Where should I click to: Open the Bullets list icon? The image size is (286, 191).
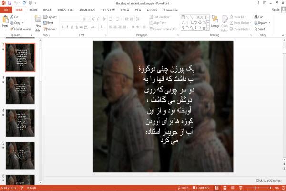111,19
